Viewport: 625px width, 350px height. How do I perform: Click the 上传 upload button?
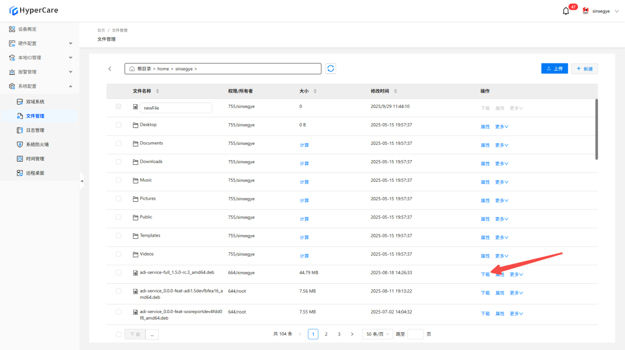tap(554, 69)
